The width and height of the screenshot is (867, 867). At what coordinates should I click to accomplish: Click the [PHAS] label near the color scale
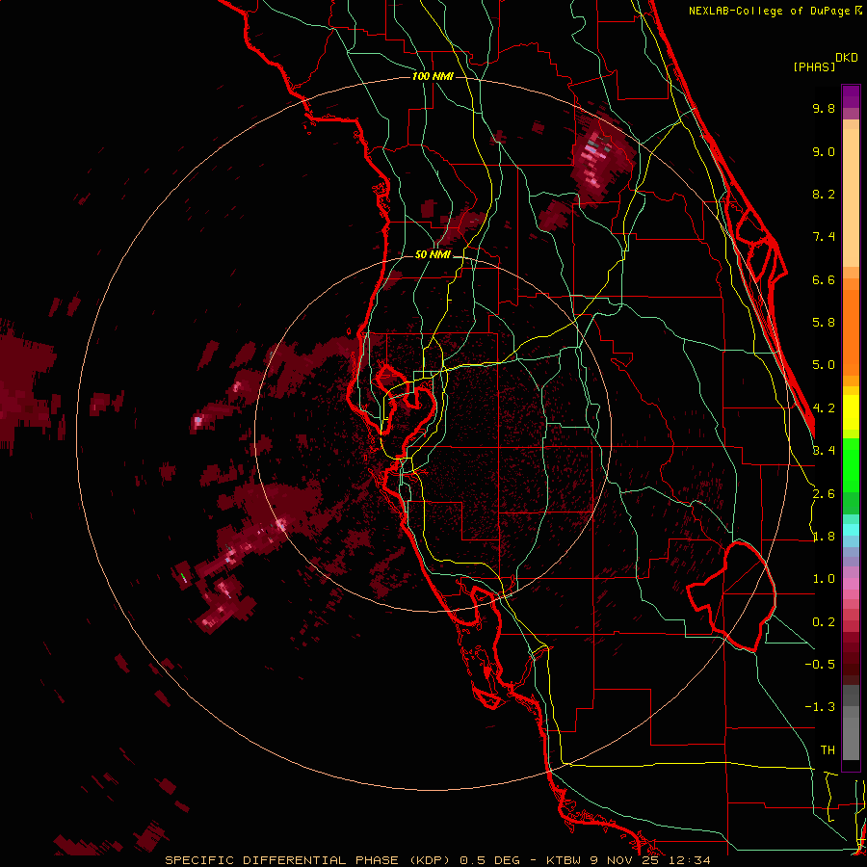[814, 66]
